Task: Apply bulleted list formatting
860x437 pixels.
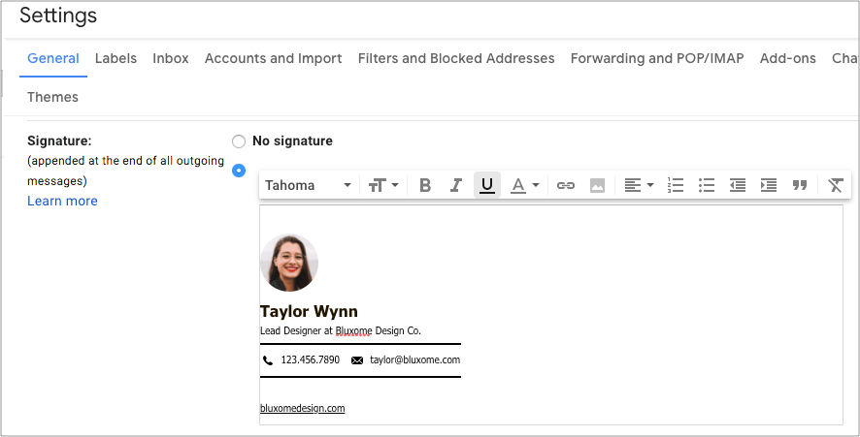Action: 707,186
